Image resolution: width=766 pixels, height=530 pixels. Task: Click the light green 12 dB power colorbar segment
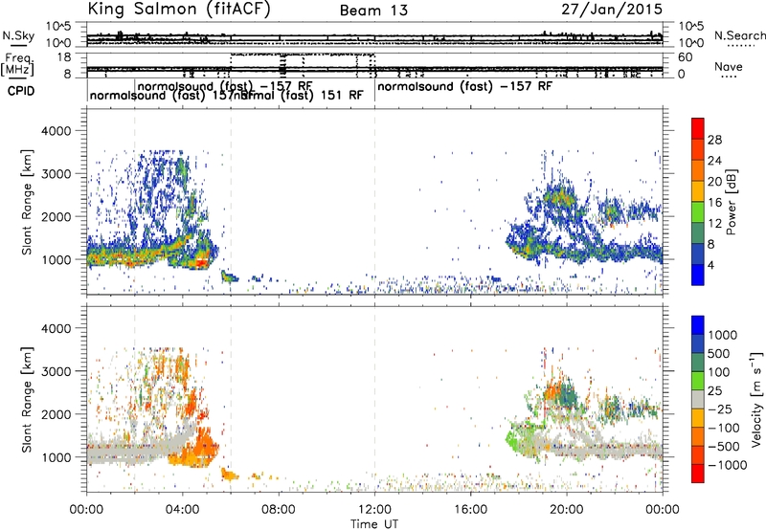(698, 212)
